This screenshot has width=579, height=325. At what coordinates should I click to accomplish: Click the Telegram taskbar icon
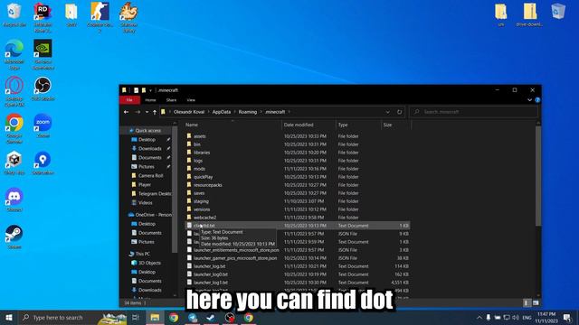click(x=193, y=317)
